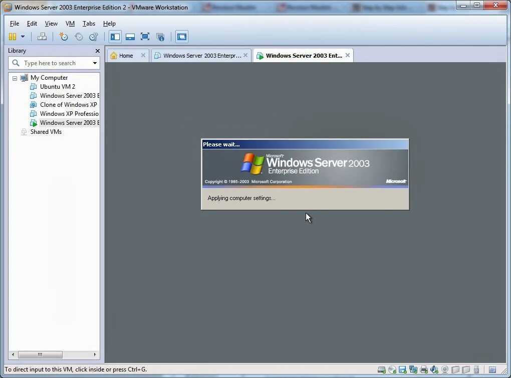The image size is (511, 378).
Task: Open the library search filter dropdown arrow
Action: 95,63
